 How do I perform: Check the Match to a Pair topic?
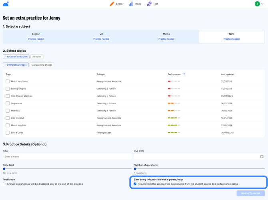(x=8, y=125)
